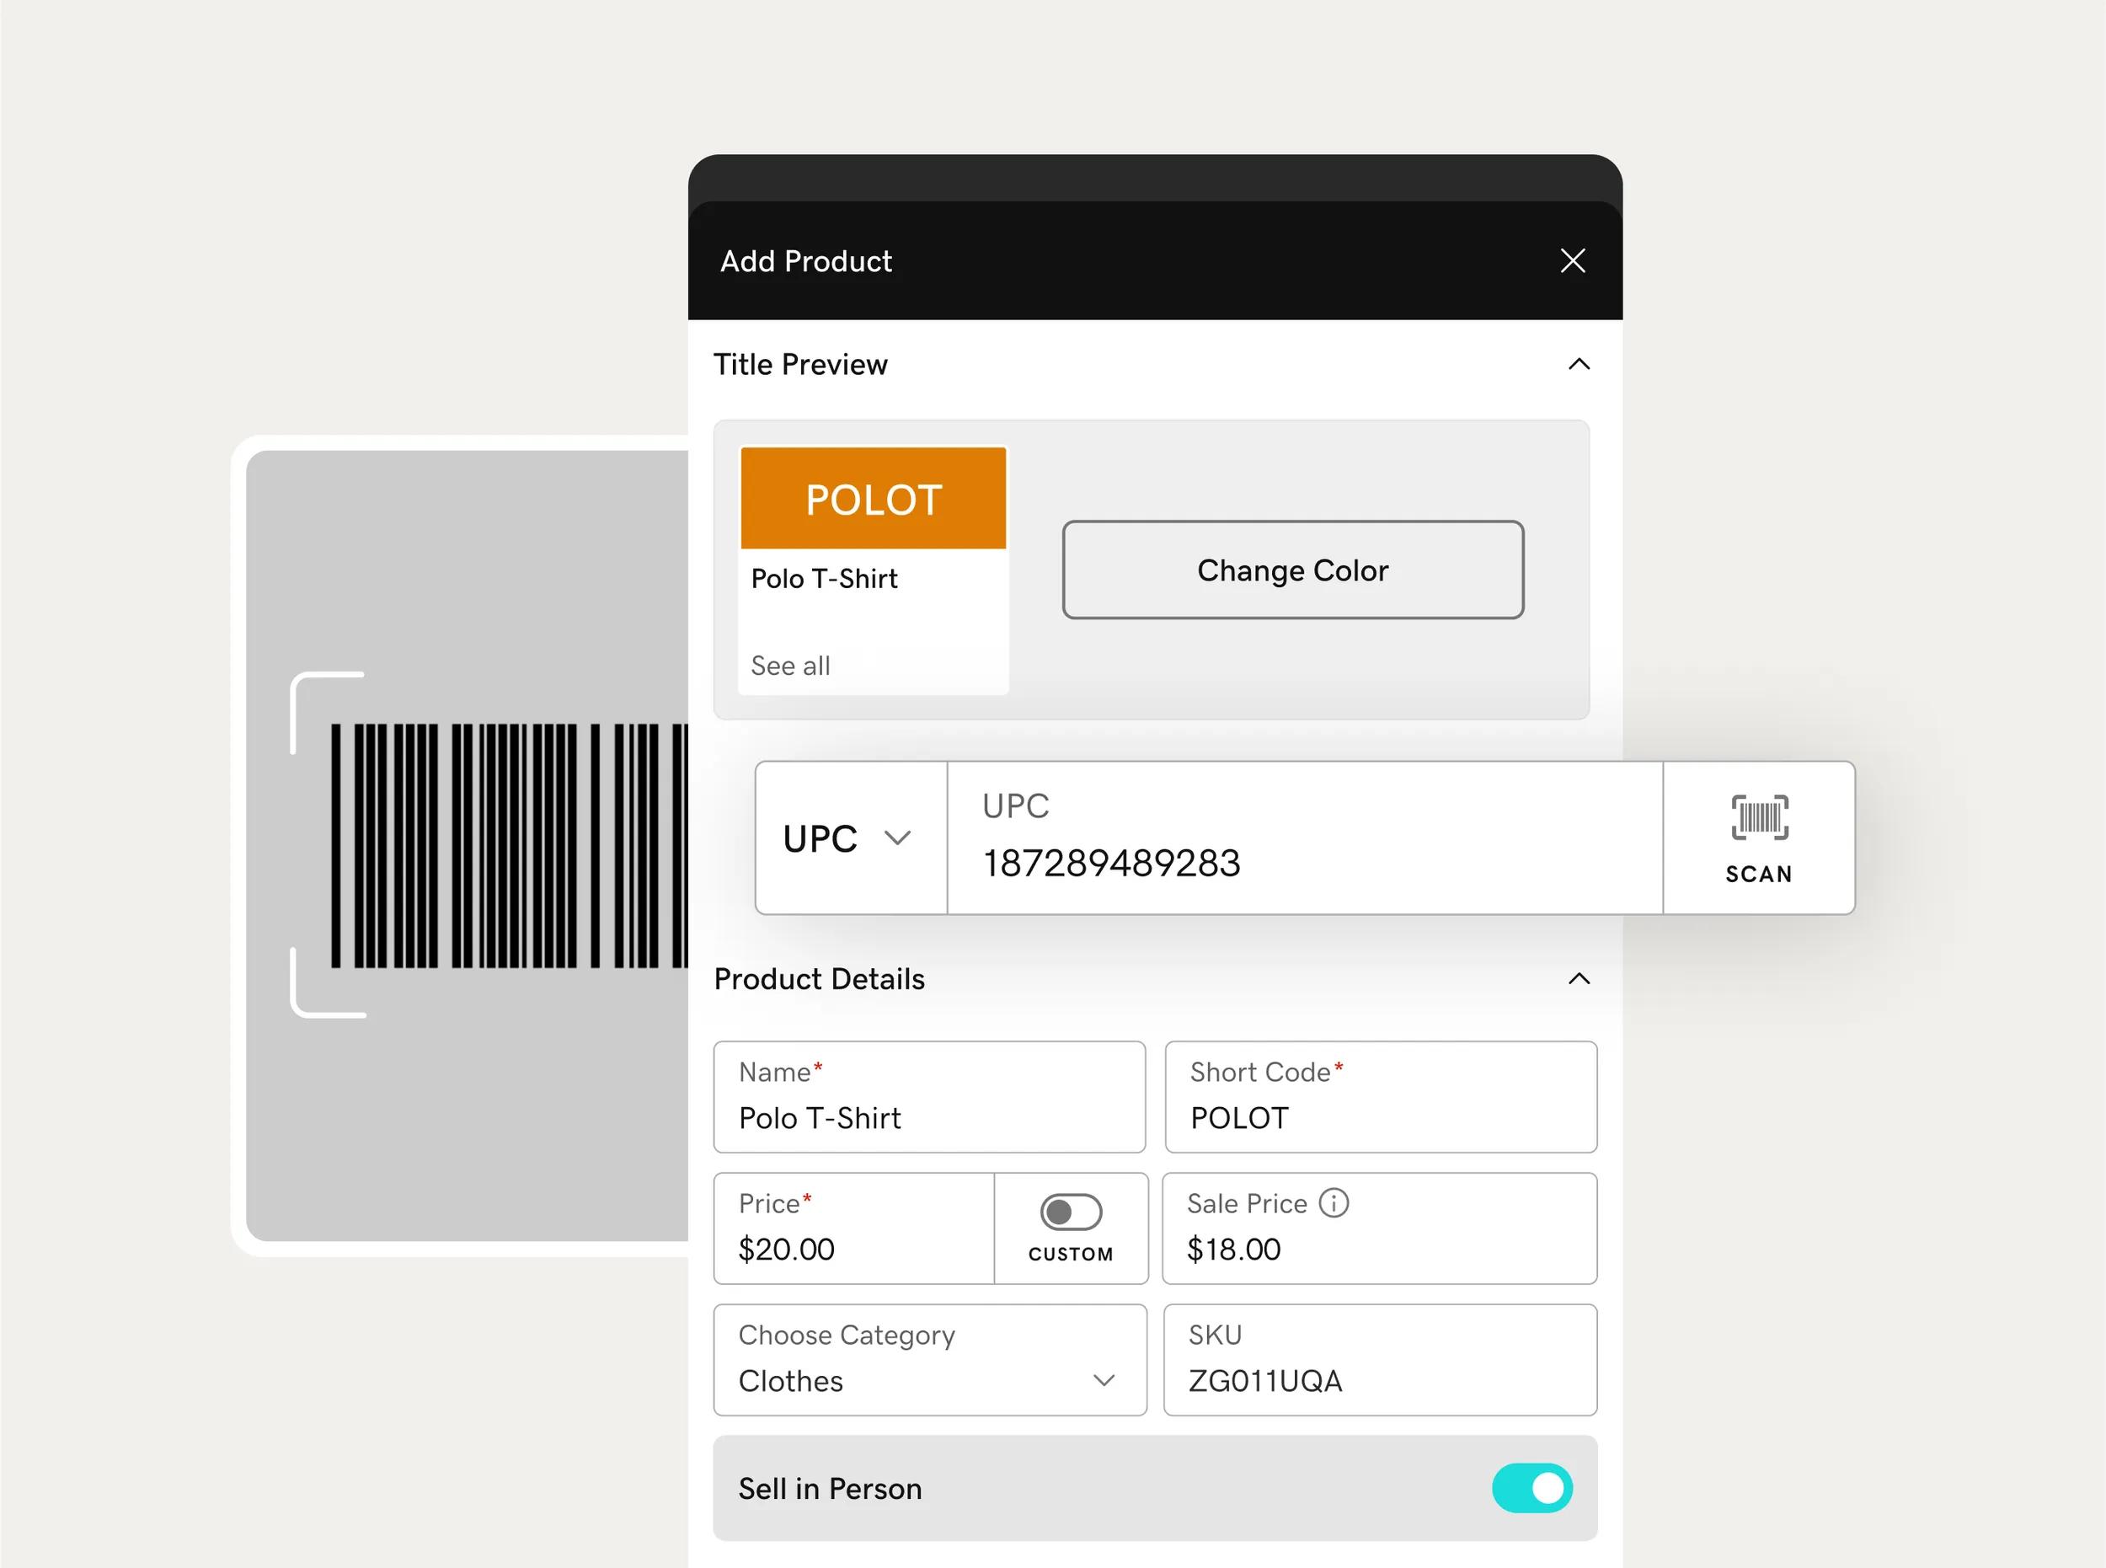The image size is (2106, 1568).
Task: Click the Polo T-Shirt preview caption
Action: click(823, 578)
